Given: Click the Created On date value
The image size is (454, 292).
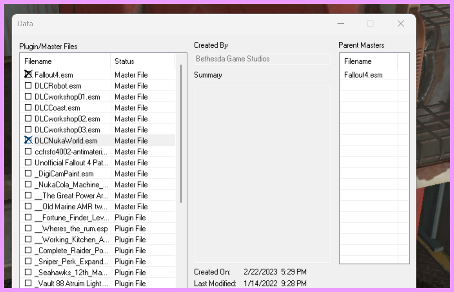Looking at the screenshot, I should coord(275,272).
